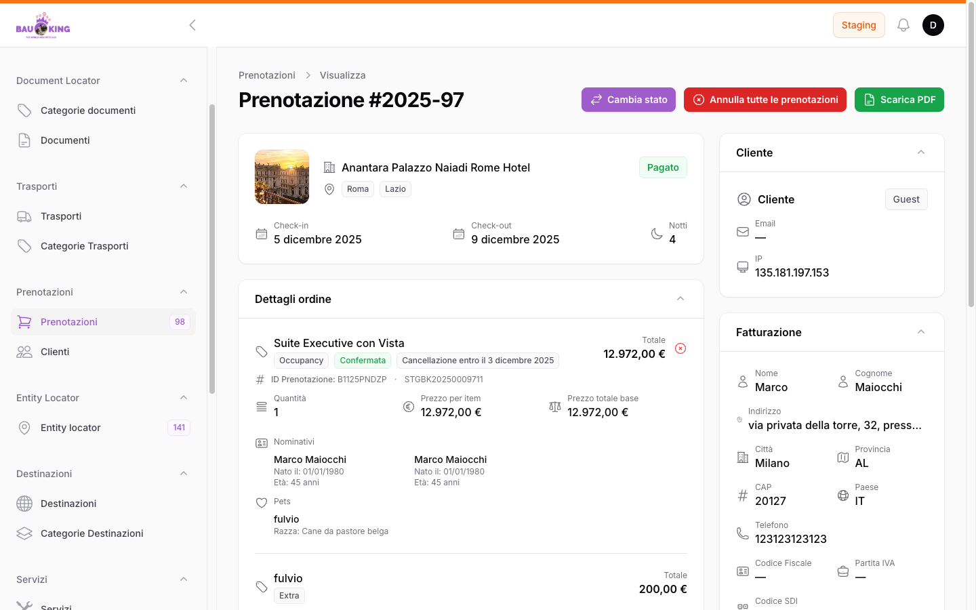Image resolution: width=976 pixels, height=610 pixels.
Task: Click the Occupancy tag
Action: point(301,361)
